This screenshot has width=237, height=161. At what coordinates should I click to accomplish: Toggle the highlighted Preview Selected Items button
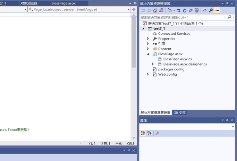pyautogui.click(x=217, y=10)
